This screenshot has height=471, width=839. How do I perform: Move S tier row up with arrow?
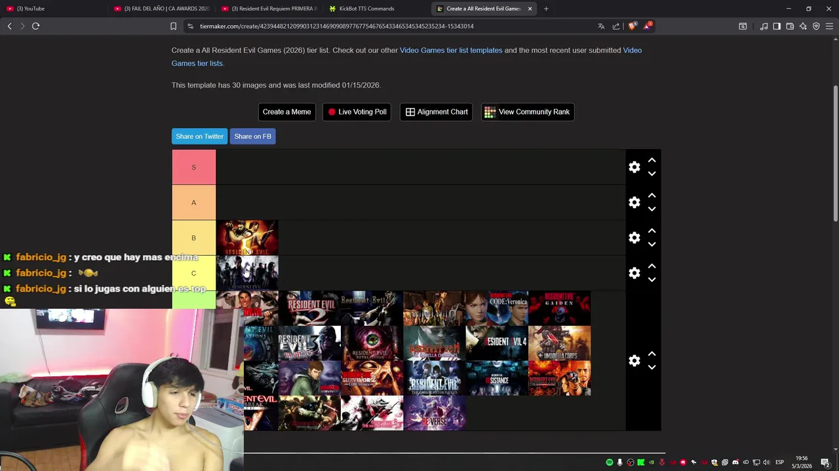(652, 160)
